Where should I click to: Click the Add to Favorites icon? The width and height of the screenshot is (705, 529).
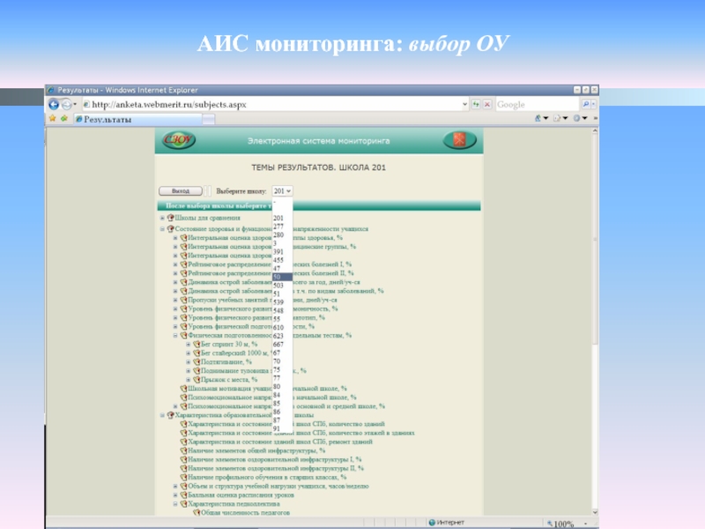point(64,118)
